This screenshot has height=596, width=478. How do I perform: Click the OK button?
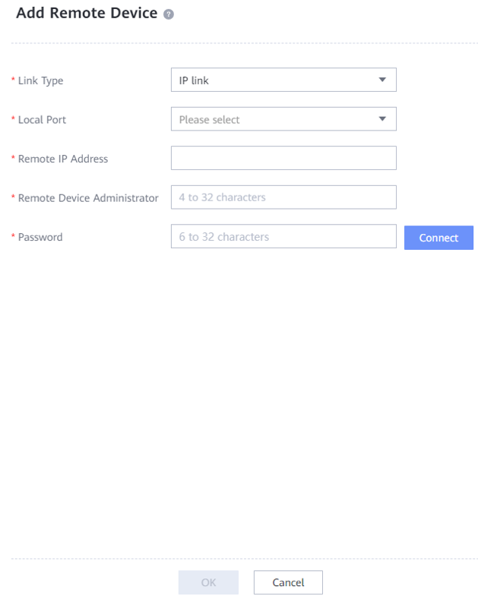[x=208, y=582]
